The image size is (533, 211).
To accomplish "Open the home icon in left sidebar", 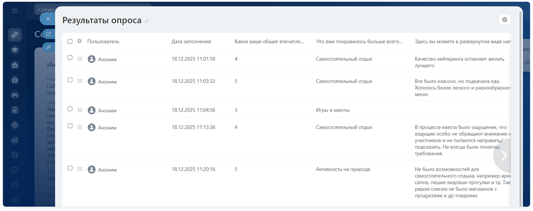I will coord(15,65).
